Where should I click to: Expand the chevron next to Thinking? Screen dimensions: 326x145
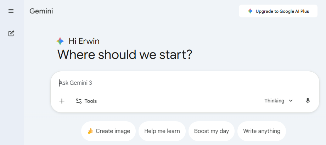(x=291, y=101)
